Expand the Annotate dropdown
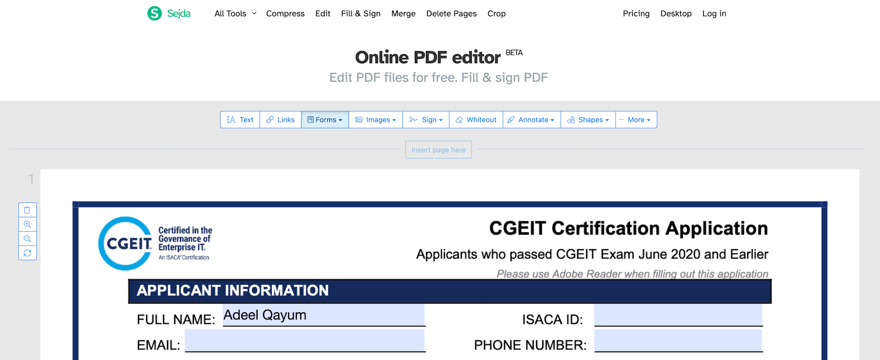The height and width of the screenshot is (360, 880). coord(532,120)
